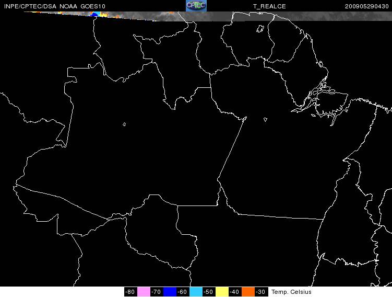Click the Temp. Celsius legend caption
392x297 pixels.
291,292
